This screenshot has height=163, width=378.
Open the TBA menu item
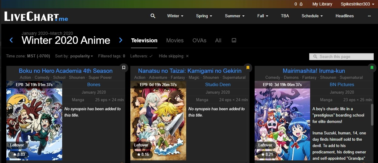tap(285, 16)
